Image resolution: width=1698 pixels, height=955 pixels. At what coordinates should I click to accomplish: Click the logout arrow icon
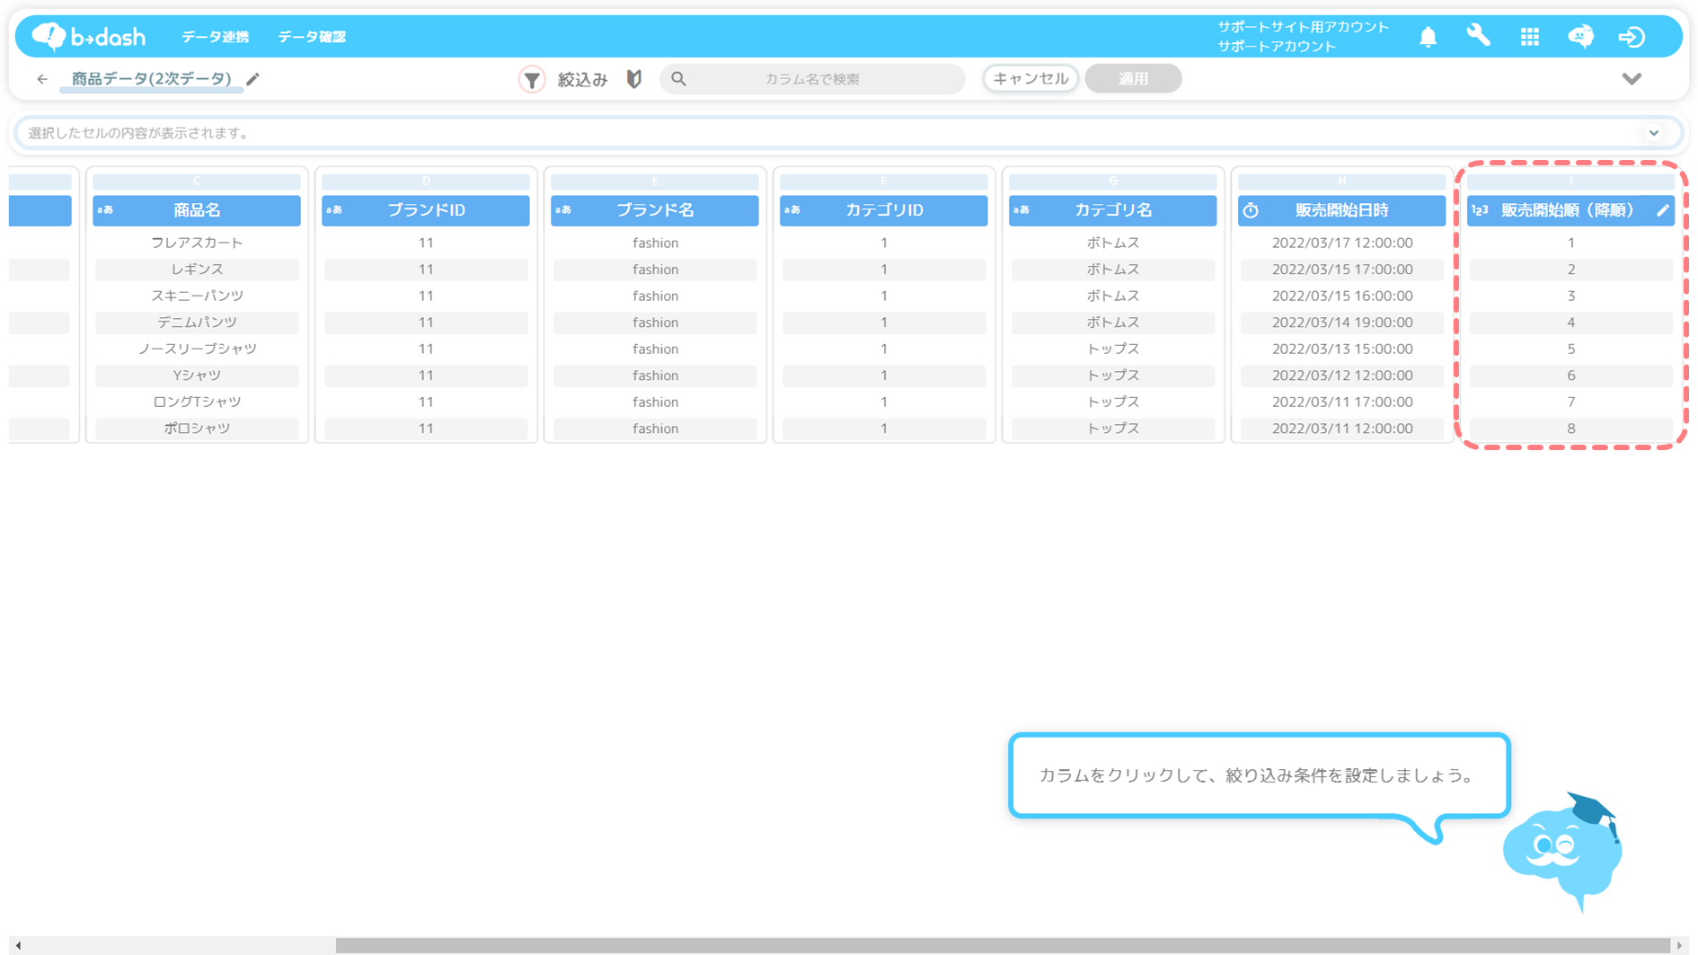tap(1632, 37)
